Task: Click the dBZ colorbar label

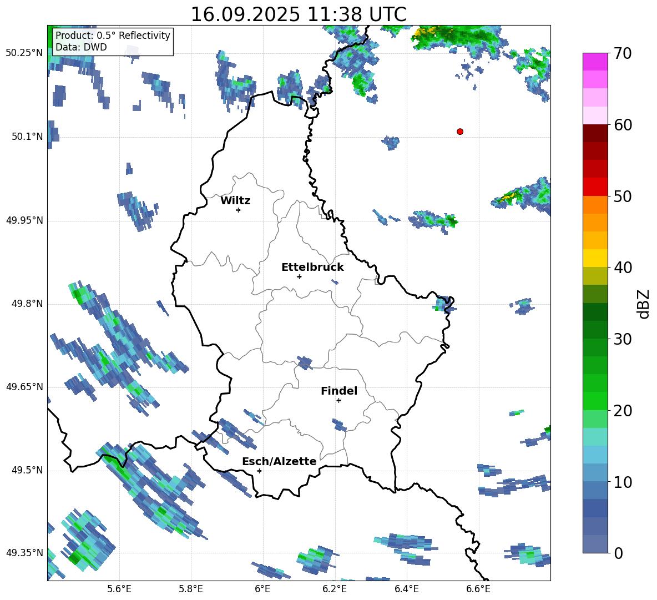Action: 644,304
